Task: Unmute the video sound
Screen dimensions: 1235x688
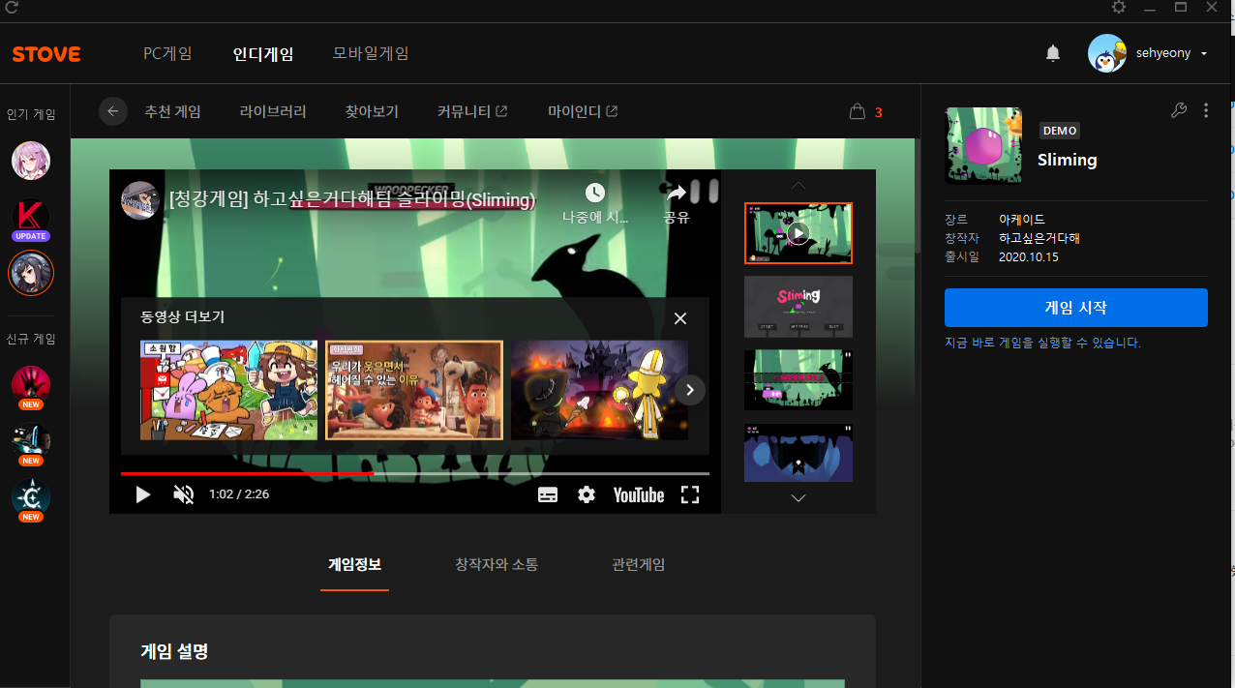Action: tap(183, 494)
